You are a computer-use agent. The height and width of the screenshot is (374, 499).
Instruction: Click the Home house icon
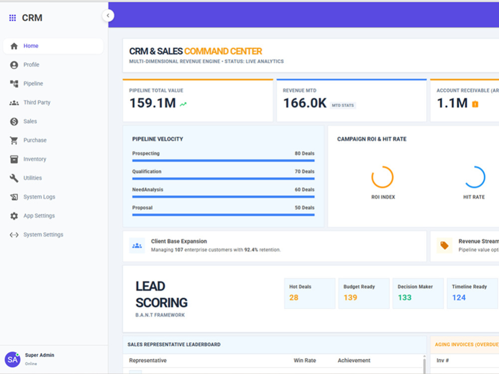[x=14, y=46]
